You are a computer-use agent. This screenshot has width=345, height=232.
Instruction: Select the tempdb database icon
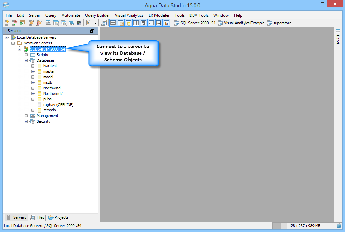[39, 110]
